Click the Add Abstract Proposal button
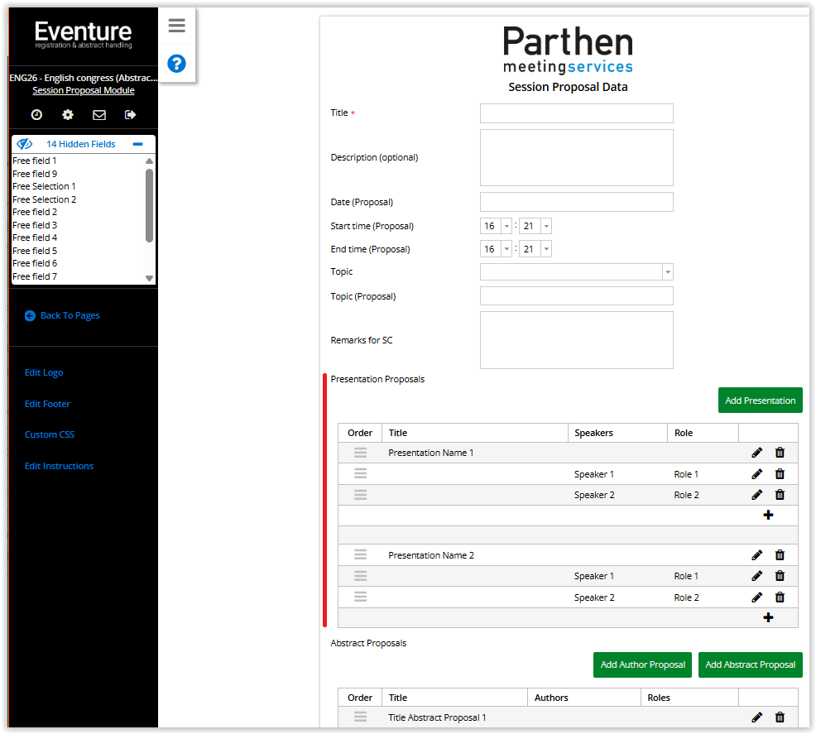 [750, 664]
